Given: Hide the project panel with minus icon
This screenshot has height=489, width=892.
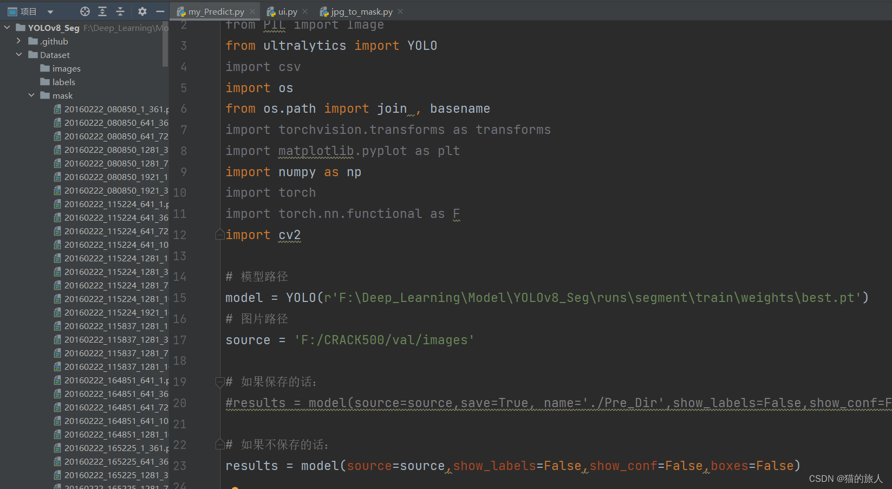Looking at the screenshot, I should coord(160,11).
